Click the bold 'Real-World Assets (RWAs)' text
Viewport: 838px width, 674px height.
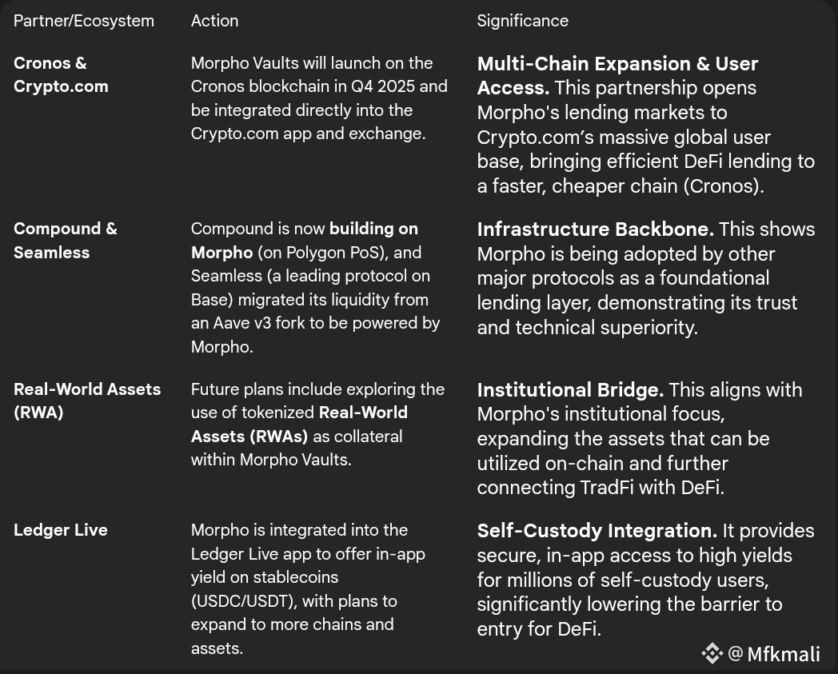pyautogui.click(x=299, y=425)
